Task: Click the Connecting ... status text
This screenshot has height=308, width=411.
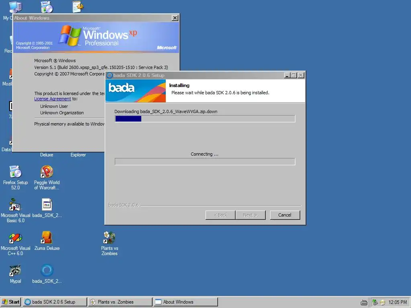Action: 204,154
